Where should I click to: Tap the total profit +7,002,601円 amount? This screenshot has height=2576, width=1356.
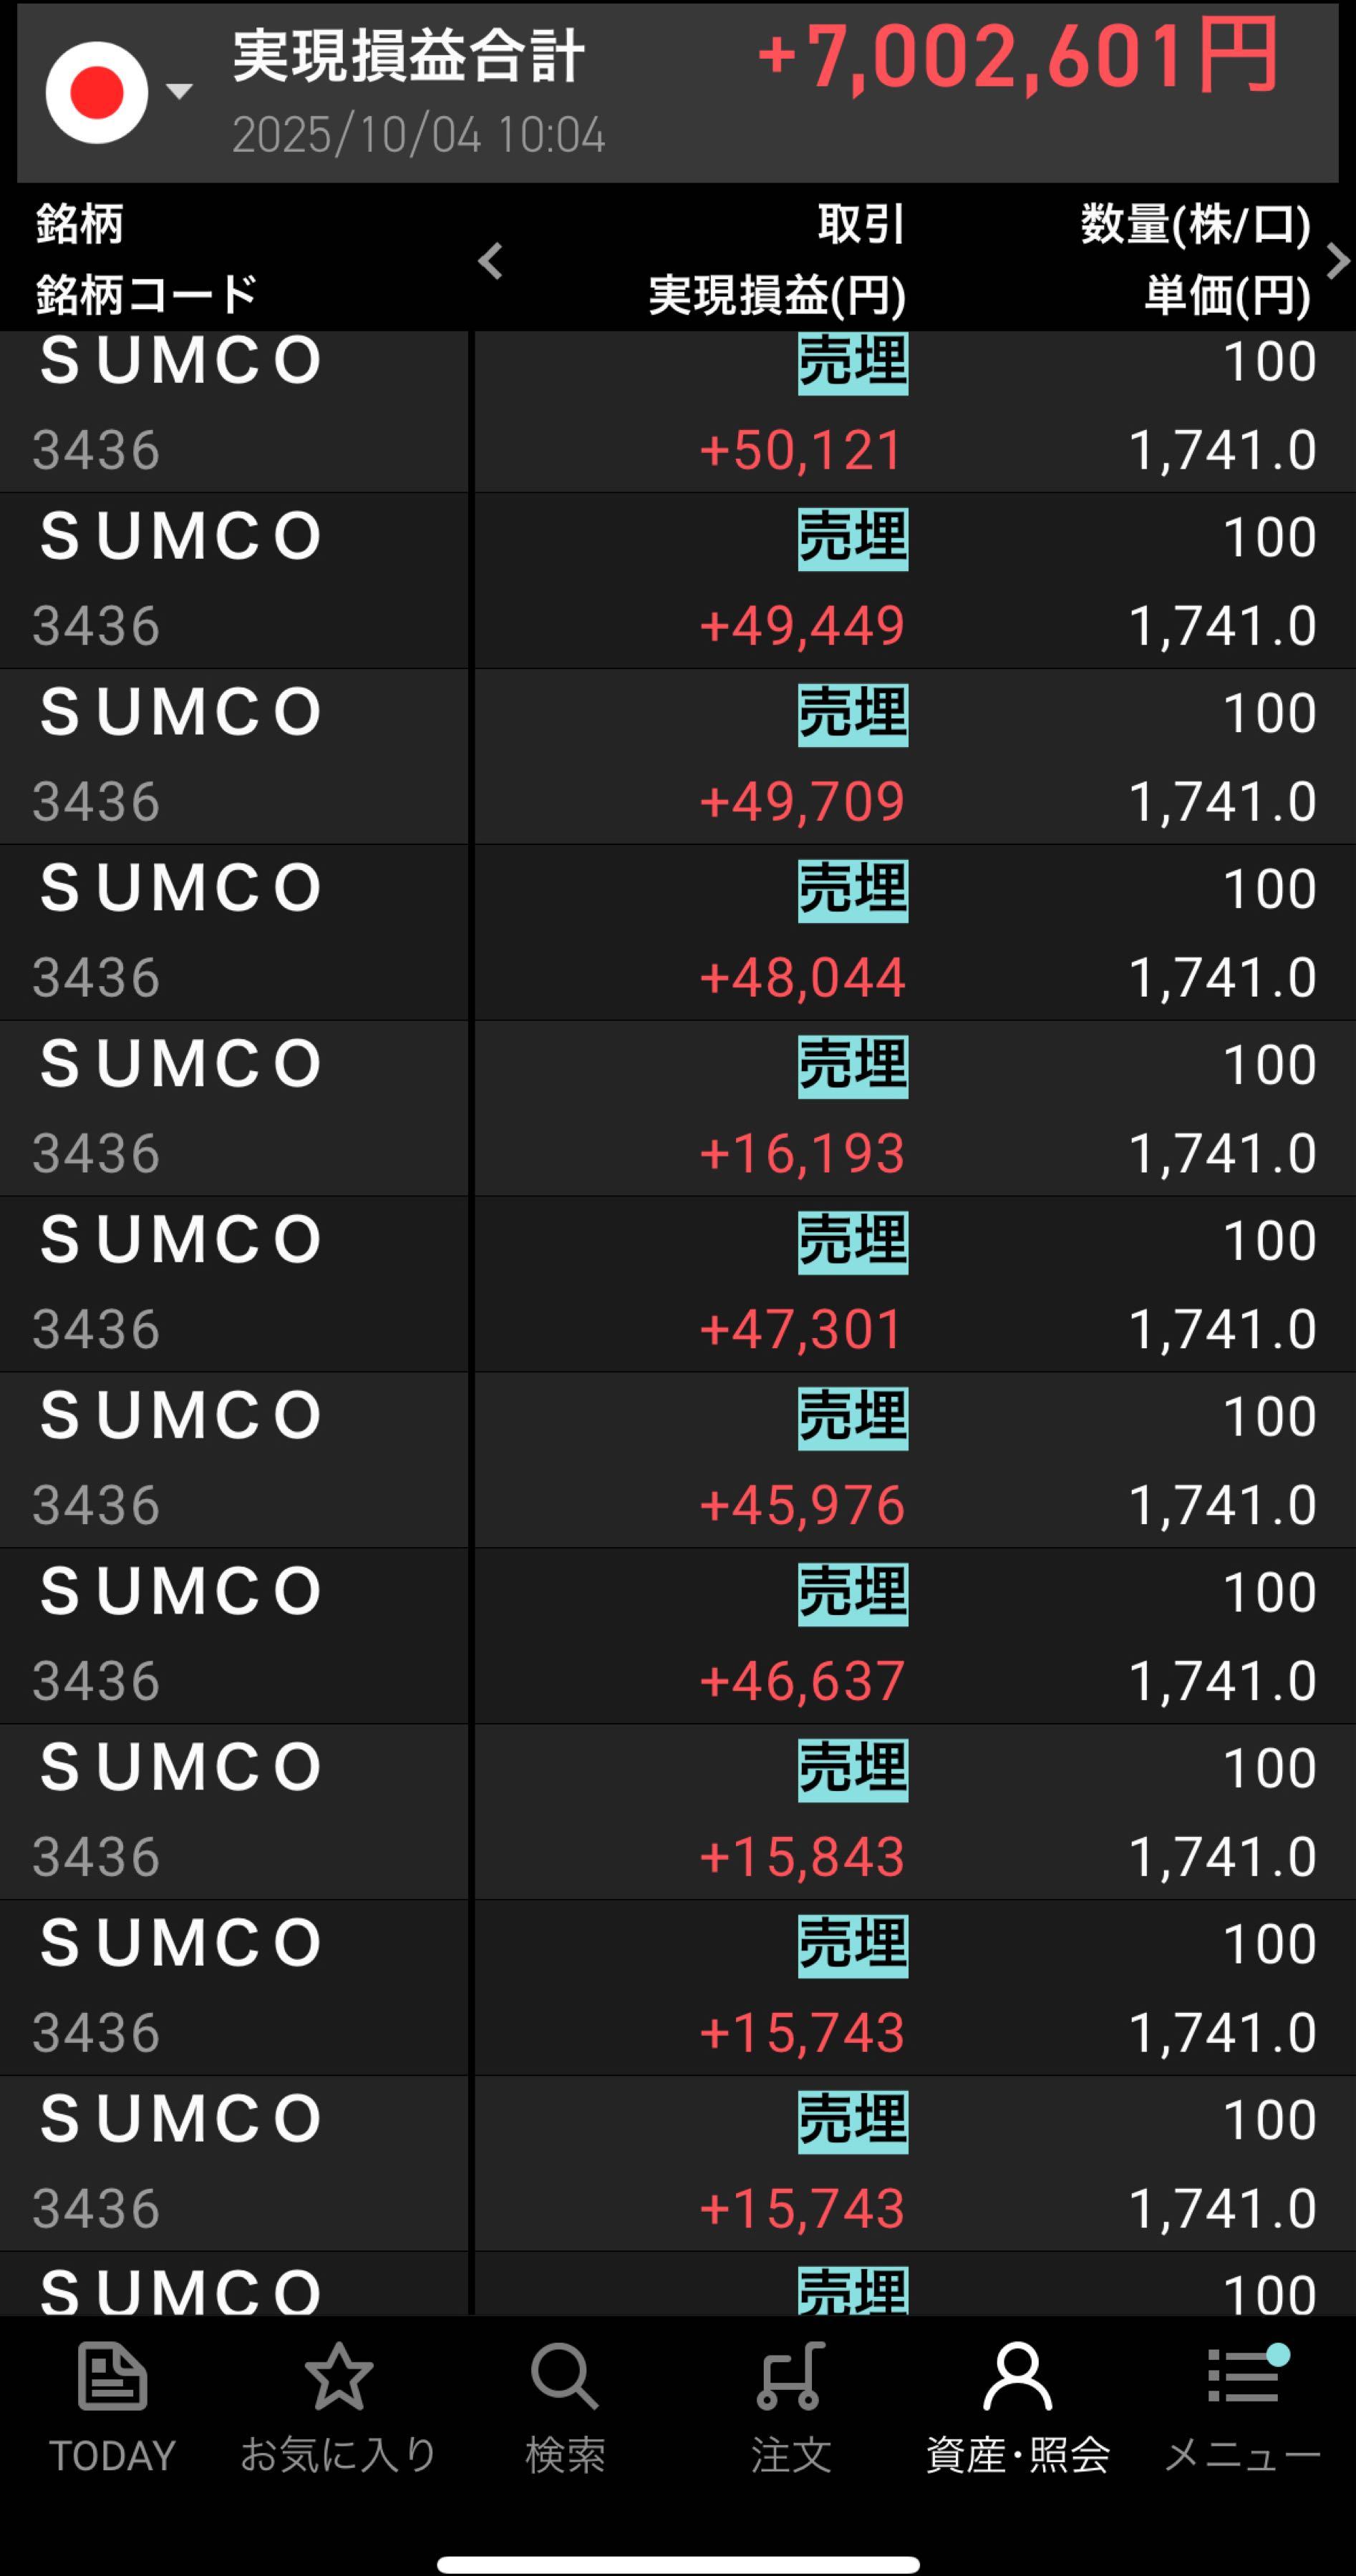pos(1017,56)
